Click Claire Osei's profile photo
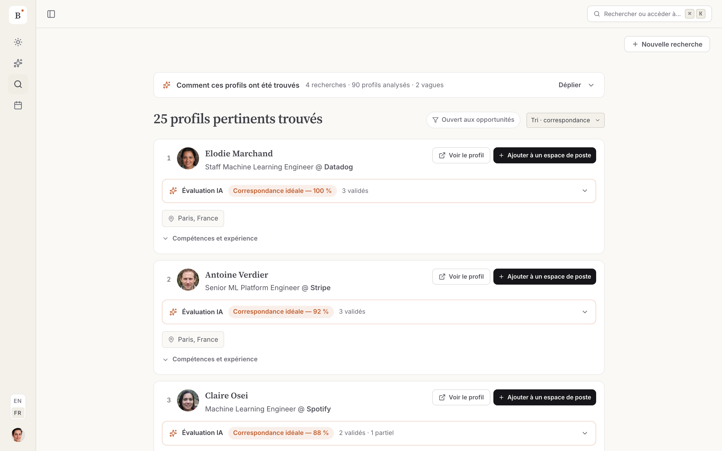722x451 pixels. pyautogui.click(x=188, y=400)
